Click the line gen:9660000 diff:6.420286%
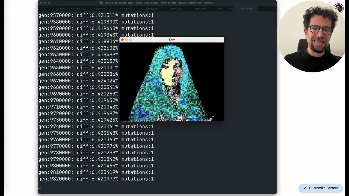This screenshot has width=349, height=196. coord(79,74)
